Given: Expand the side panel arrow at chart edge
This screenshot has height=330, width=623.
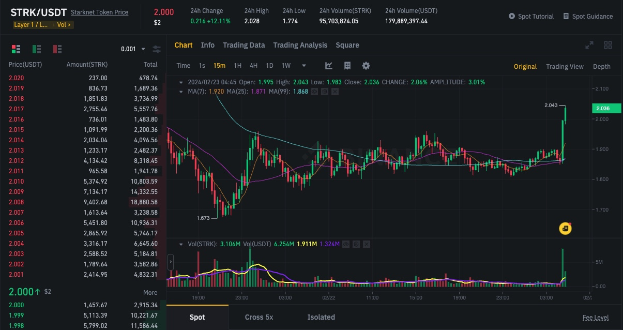Looking at the screenshot, I should tap(171, 262).
